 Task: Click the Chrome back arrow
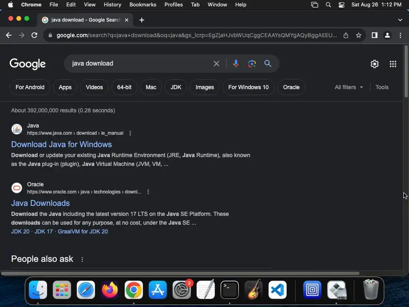9,35
